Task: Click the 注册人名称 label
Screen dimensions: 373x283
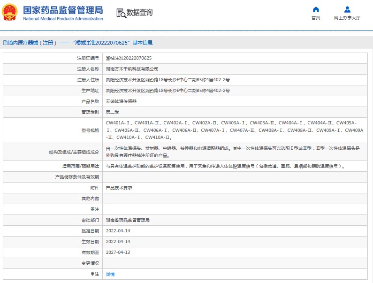Action: point(88,69)
